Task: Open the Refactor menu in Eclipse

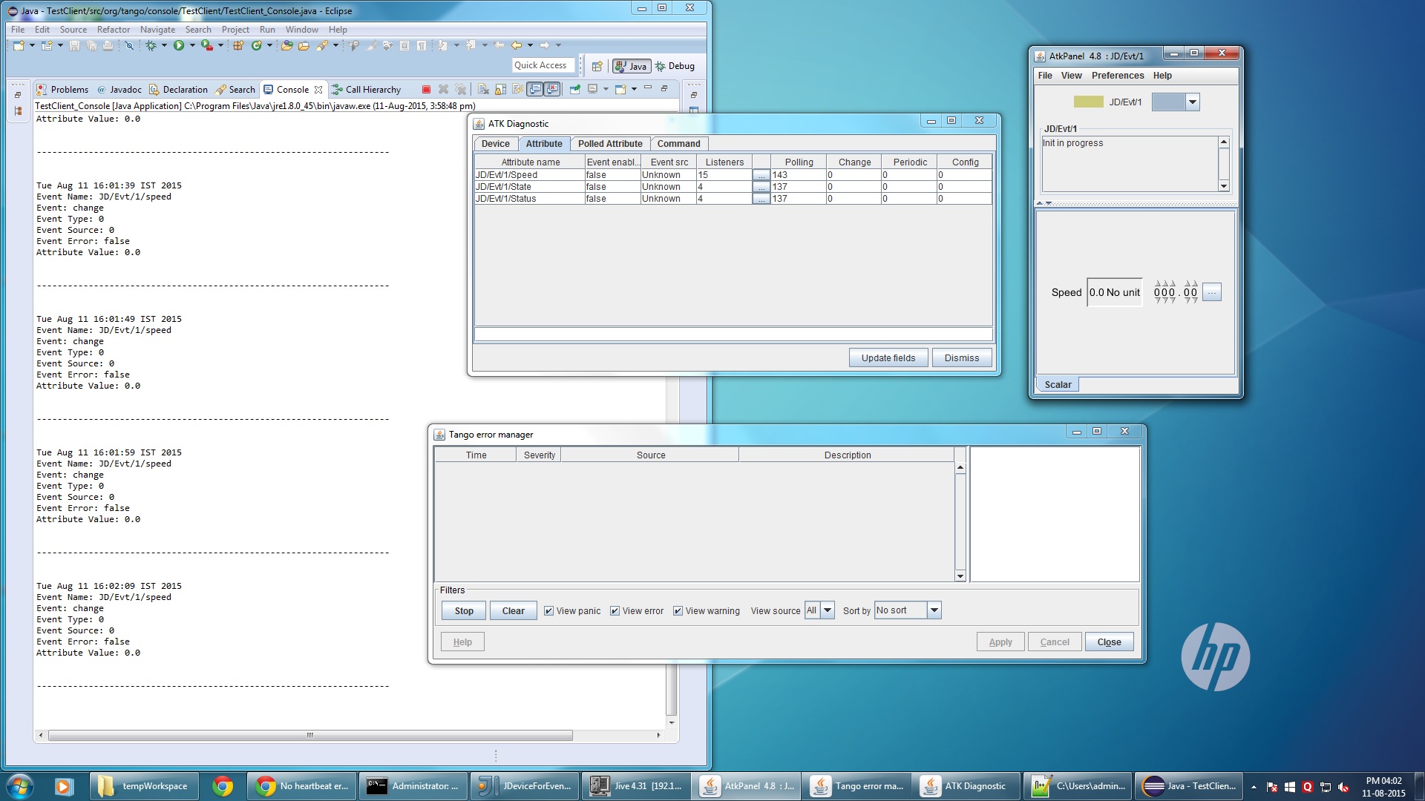Action: pyautogui.click(x=113, y=30)
